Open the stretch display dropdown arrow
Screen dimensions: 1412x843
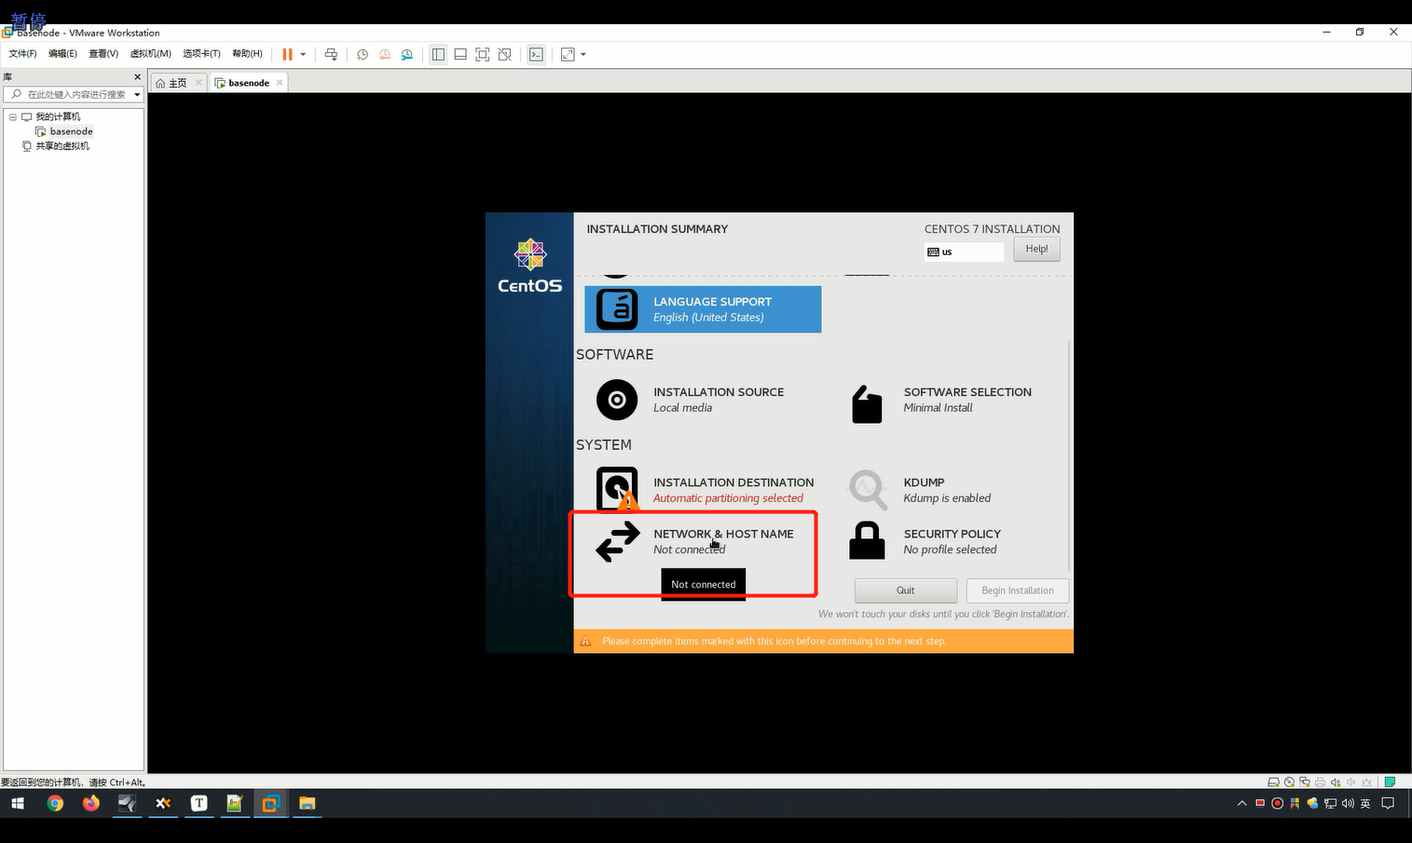click(583, 55)
